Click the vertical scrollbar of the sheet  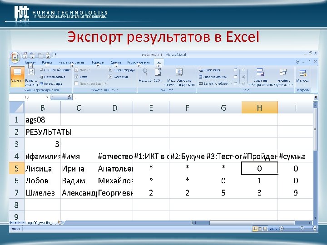pyautogui.click(x=315, y=161)
